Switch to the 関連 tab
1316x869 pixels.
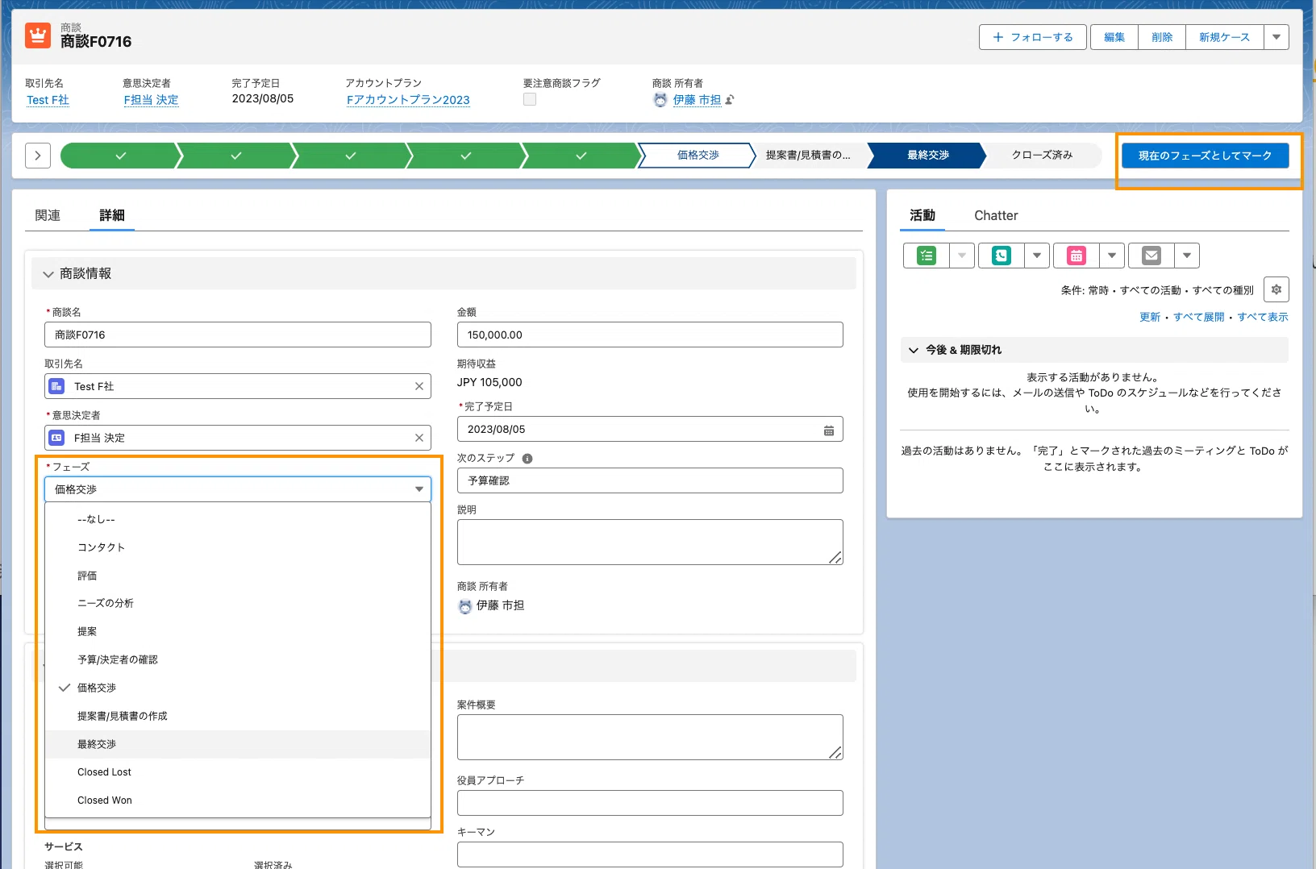tap(48, 215)
